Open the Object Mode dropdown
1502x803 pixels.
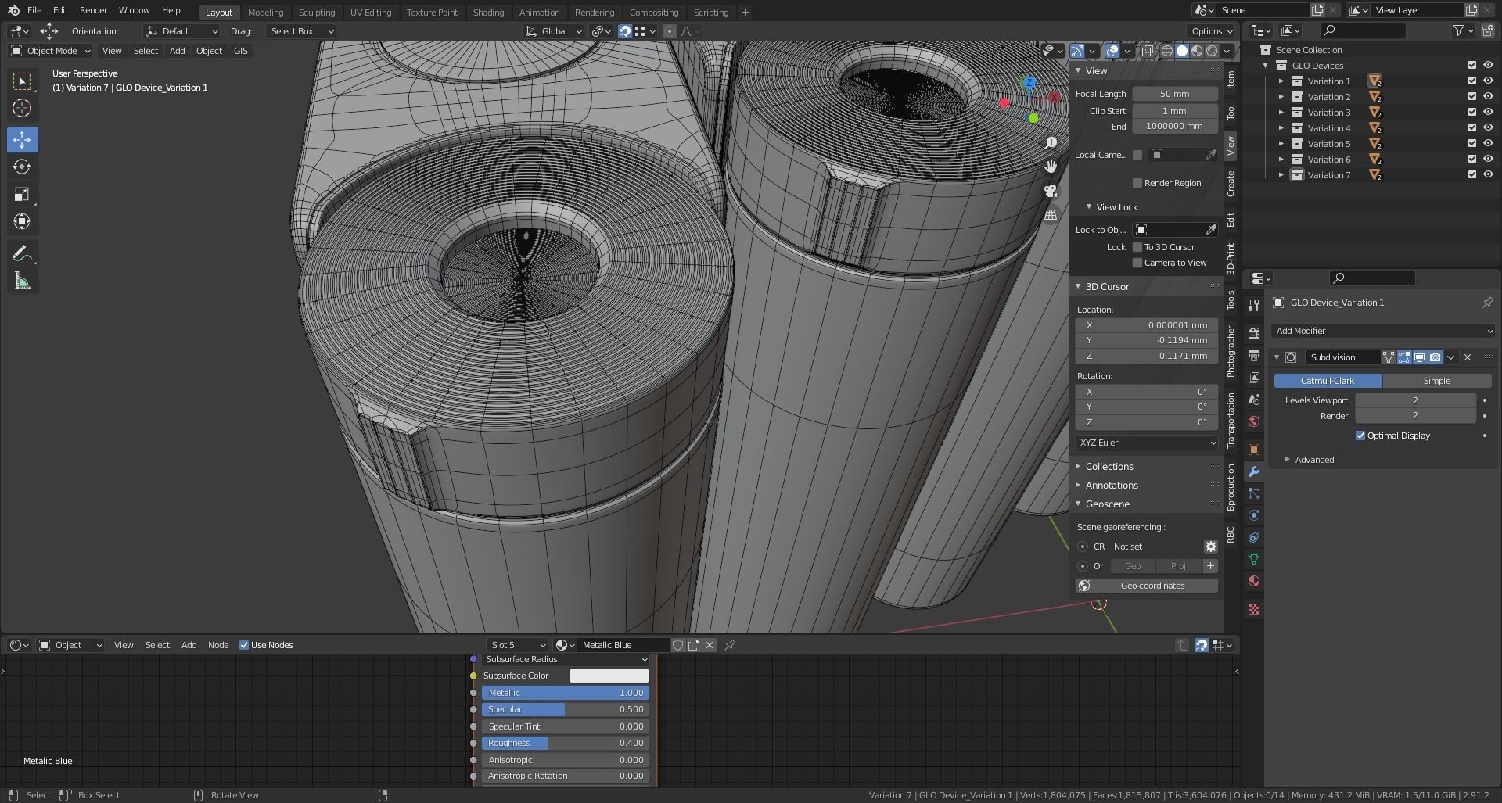(x=51, y=51)
